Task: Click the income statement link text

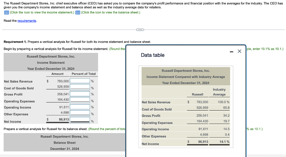Action: (x=42, y=12)
